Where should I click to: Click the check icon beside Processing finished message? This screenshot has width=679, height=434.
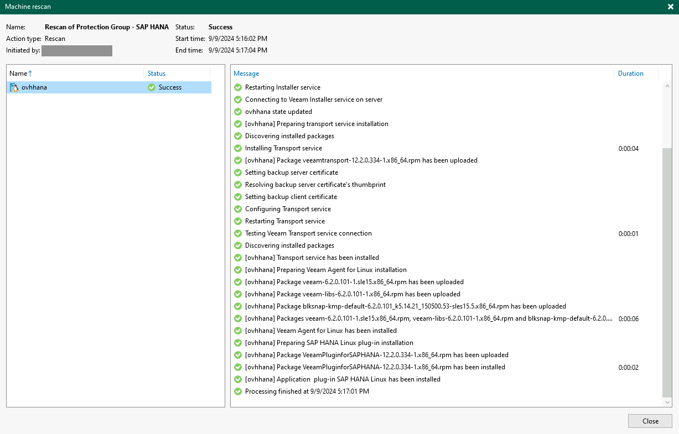[238, 391]
